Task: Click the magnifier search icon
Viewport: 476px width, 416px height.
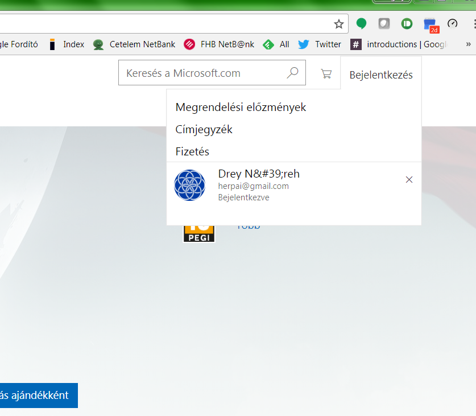Action: [293, 73]
